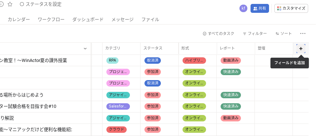Open the project info icon
Image resolution: width=316 pixels, height=136 pixels.
pos(1,4)
